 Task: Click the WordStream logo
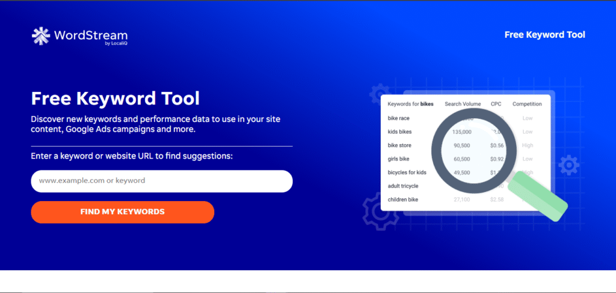pos(79,37)
